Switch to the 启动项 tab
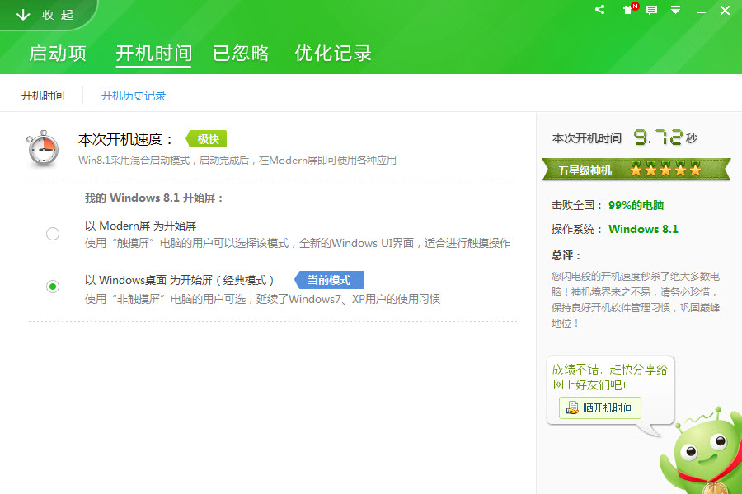The width and height of the screenshot is (742, 494). coord(59,53)
